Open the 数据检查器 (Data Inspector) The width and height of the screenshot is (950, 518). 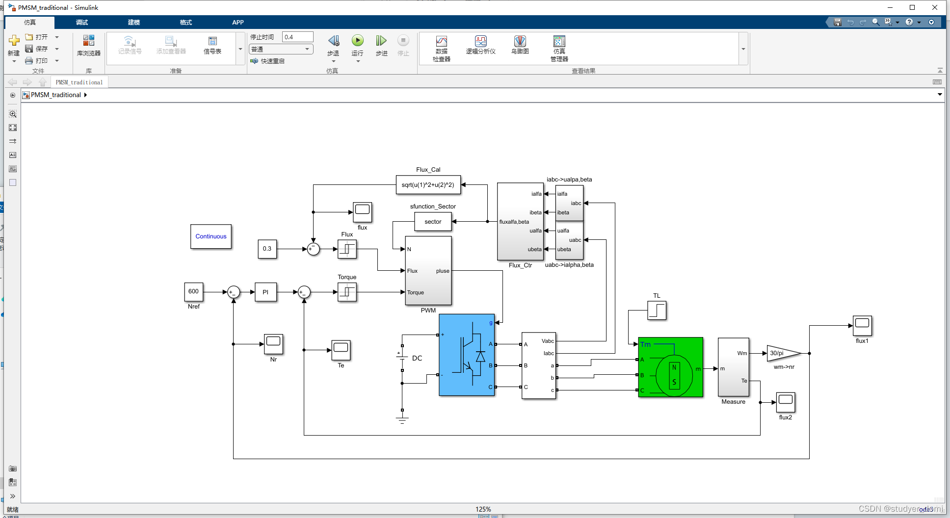click(441, 48)
